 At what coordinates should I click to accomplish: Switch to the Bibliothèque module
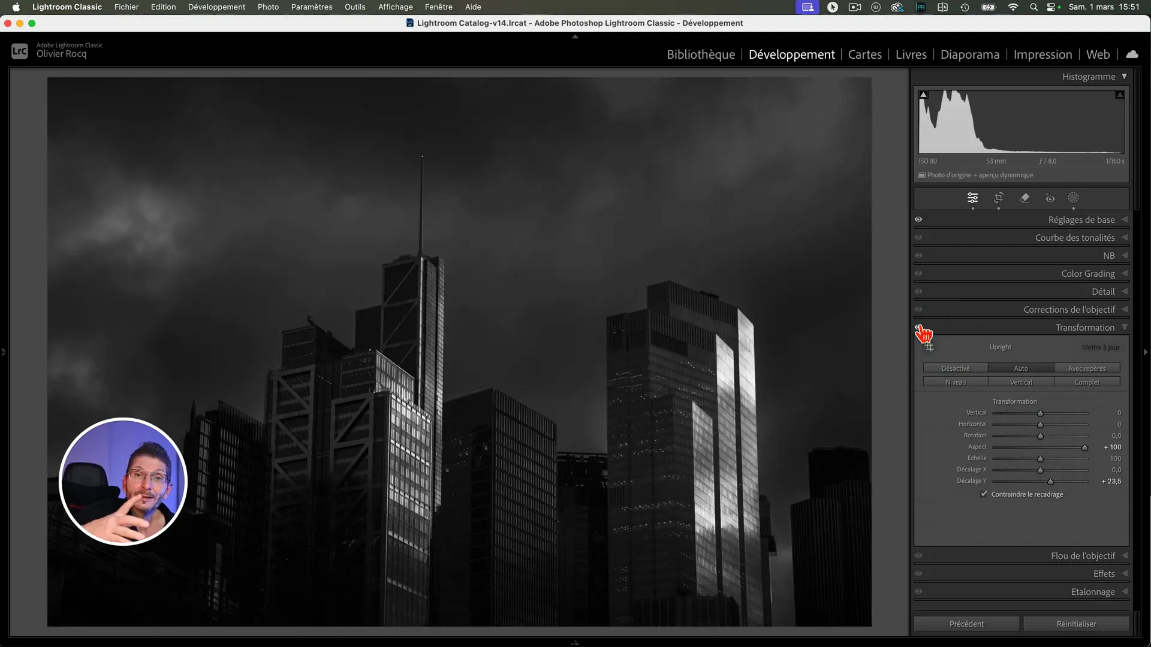tap(700, 55)
